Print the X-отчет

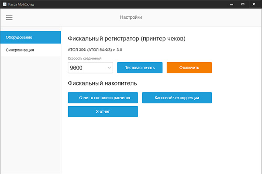(x=103, y=111)
